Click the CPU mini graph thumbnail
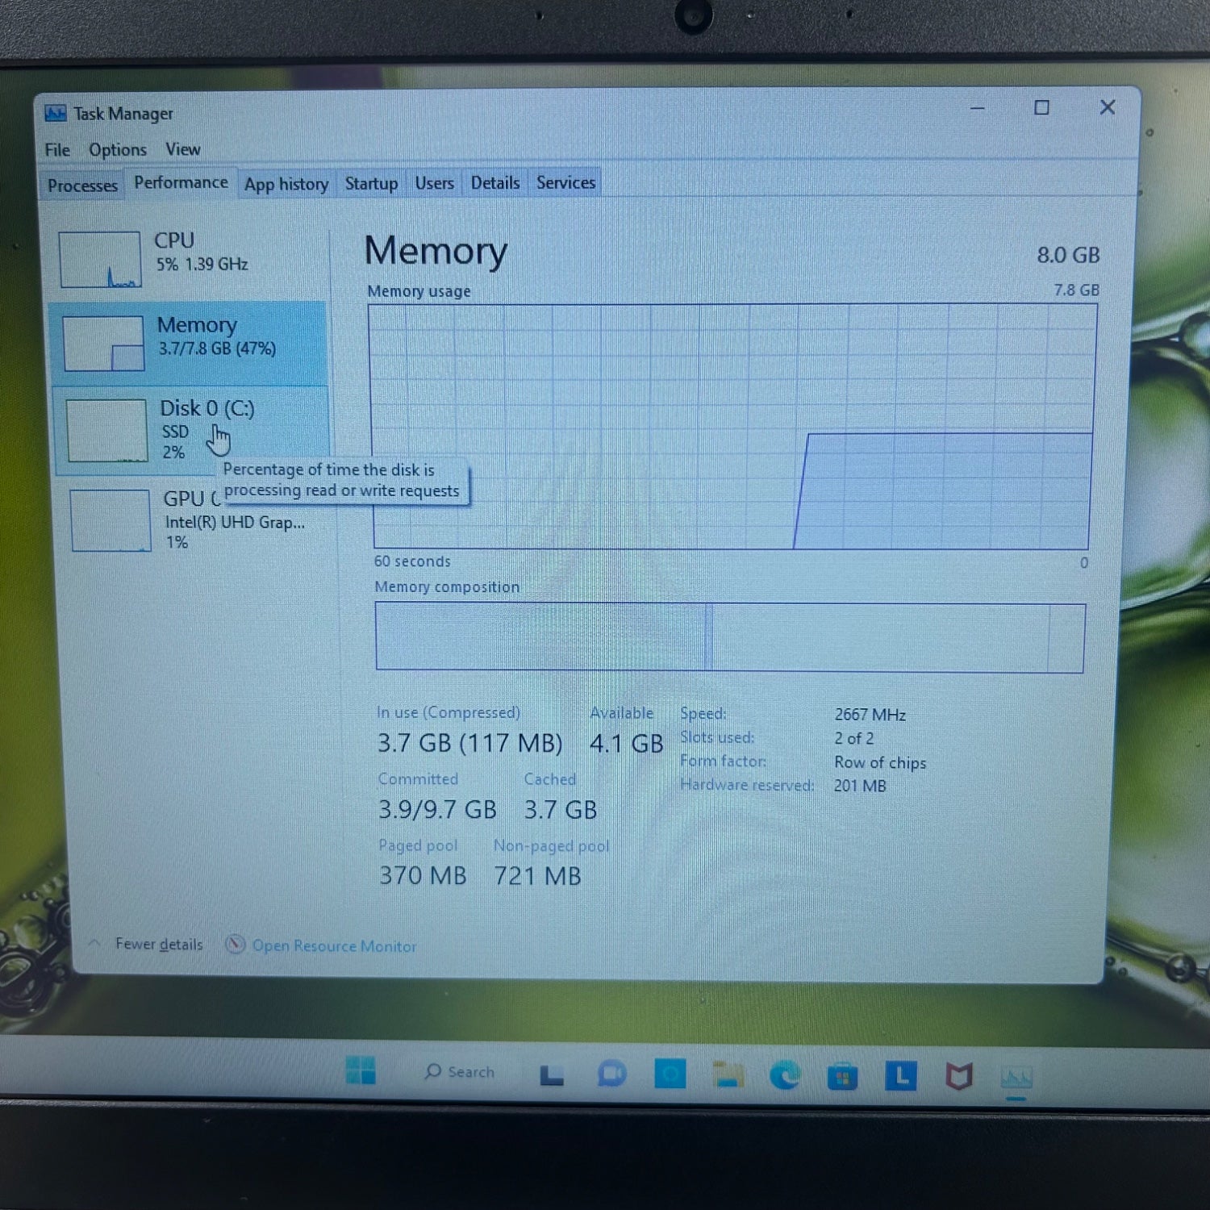The height and width of the screenshot is (1210, 1210). (100, 260)
